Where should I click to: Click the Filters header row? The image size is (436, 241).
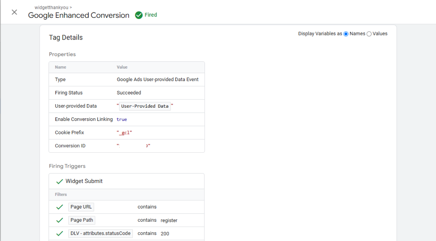[126, 194]
